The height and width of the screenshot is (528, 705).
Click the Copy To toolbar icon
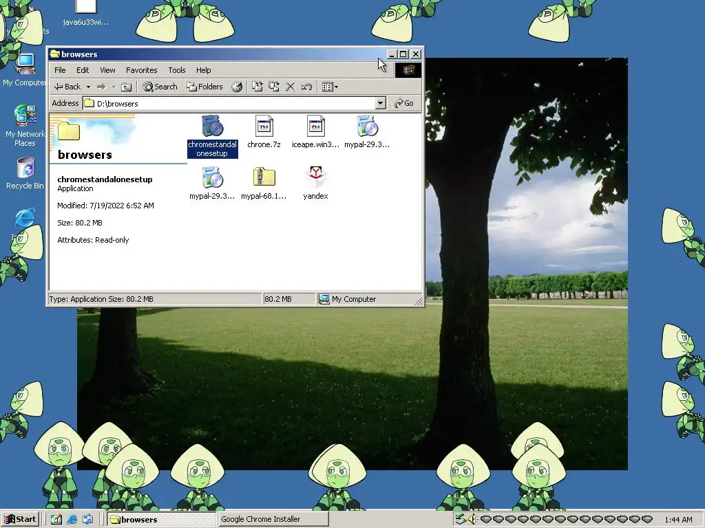(274, 87)
